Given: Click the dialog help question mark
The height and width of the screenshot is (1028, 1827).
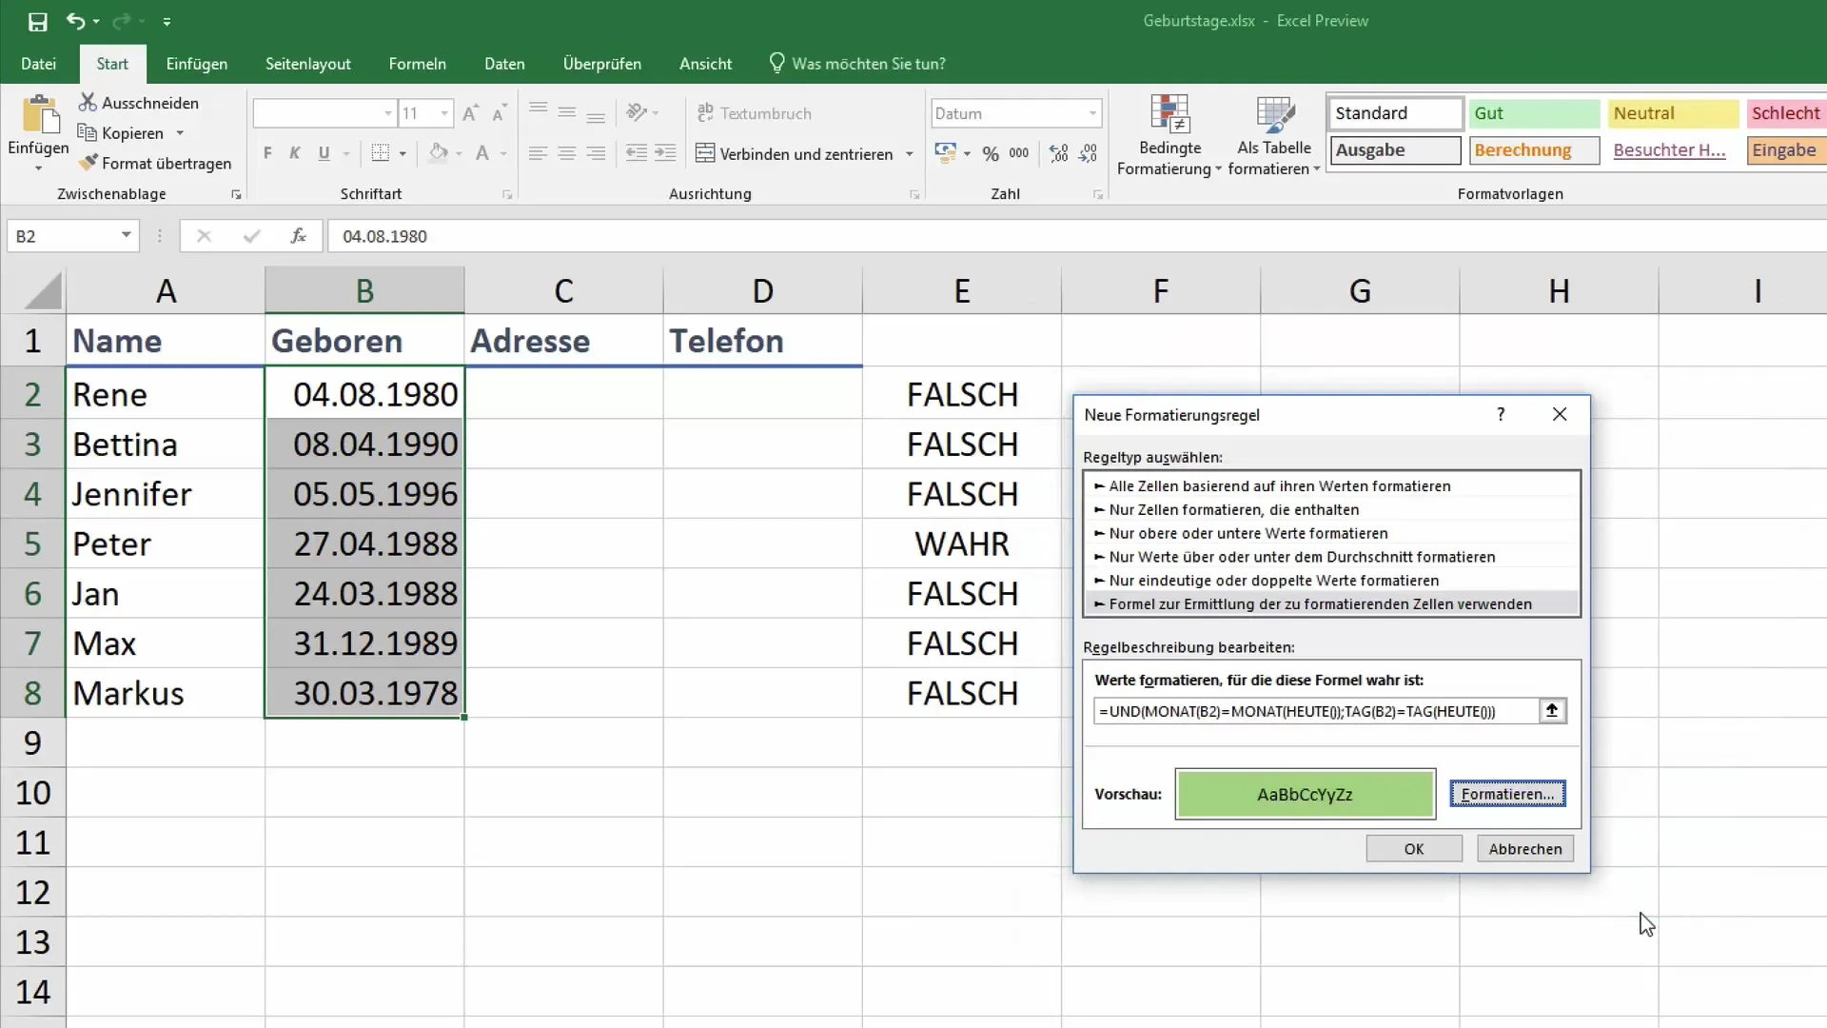Looking at the screenshot, I should pyautogui.click(x=1501, y=414).
